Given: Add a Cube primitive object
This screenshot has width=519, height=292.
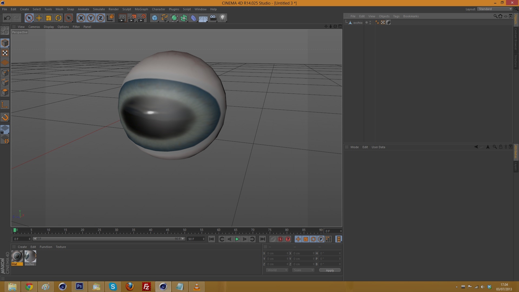Looking at the screenshot, I should click(155, 18).
